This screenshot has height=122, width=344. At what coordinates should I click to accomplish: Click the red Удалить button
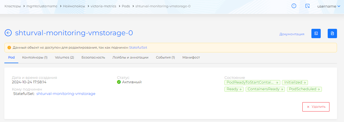(316, 107)
